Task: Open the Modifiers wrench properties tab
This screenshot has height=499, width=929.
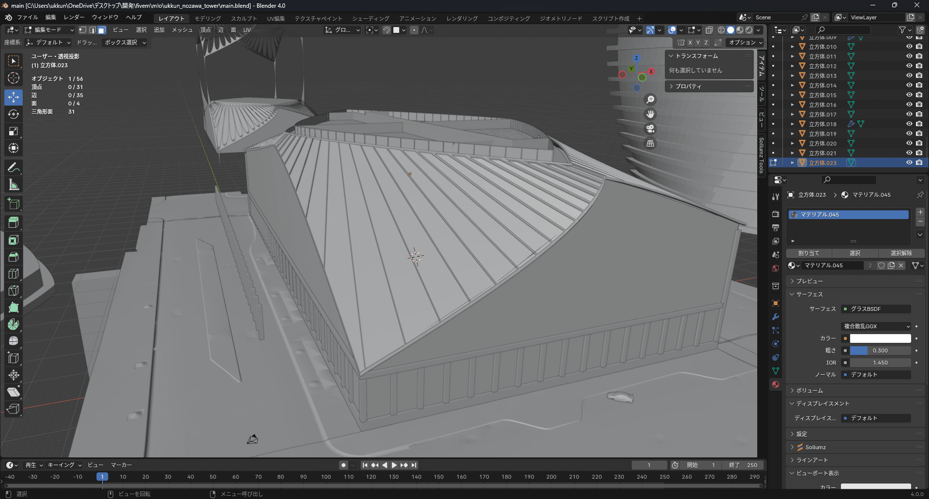Action: pyautogui.click(x=776, y=317)
